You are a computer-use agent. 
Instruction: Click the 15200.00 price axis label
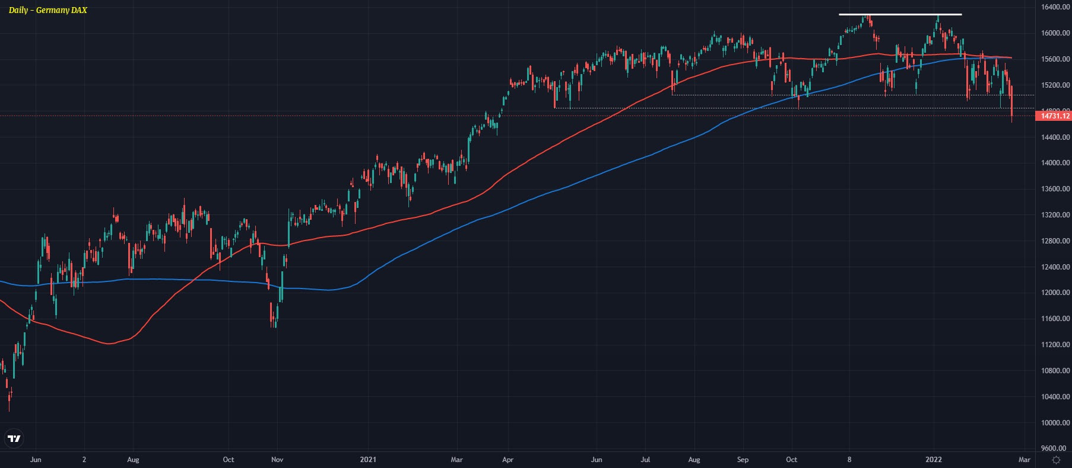tap(1055, 85)
